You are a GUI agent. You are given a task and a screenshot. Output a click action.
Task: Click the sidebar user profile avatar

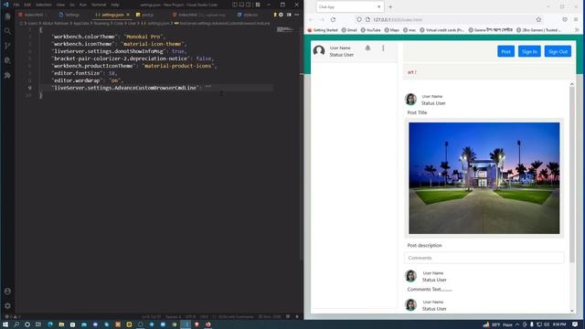pos(319,50)
